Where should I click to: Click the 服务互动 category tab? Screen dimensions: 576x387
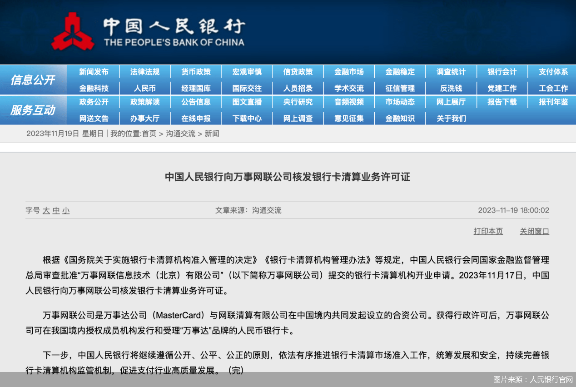[33, 110]
